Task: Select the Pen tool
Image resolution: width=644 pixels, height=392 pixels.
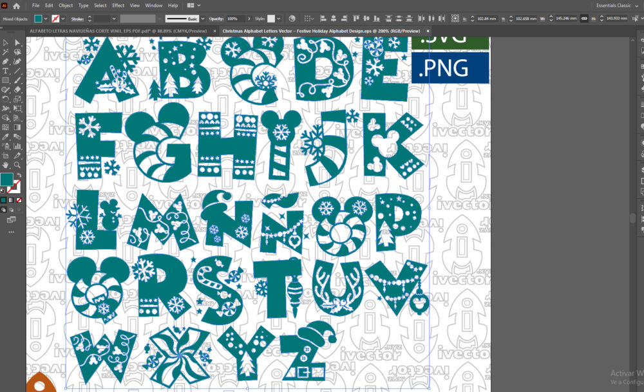Action: click(5, 62)
